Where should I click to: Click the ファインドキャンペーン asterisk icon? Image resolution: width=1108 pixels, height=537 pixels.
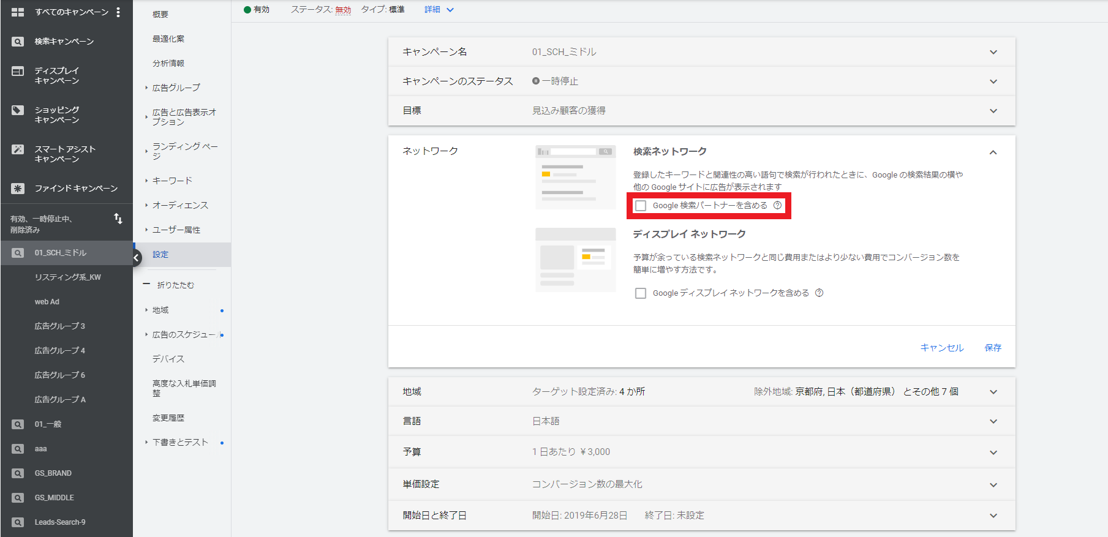click(18, 189)
